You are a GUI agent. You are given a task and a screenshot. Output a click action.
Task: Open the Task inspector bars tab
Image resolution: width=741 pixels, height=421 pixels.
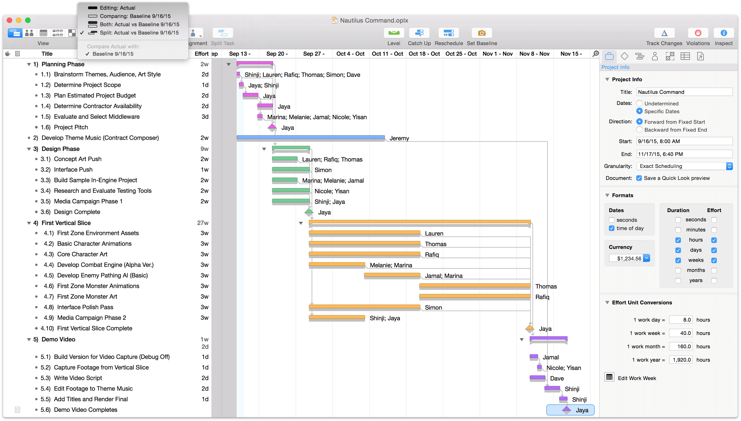[639, 56]
